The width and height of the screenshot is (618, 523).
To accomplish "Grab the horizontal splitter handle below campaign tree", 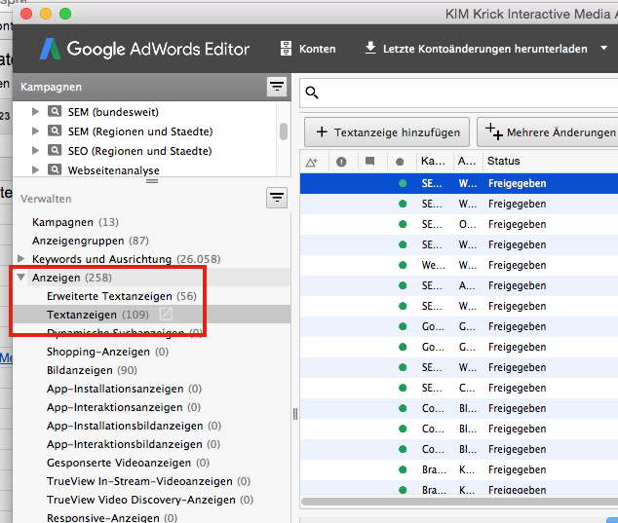I will 152,181.
